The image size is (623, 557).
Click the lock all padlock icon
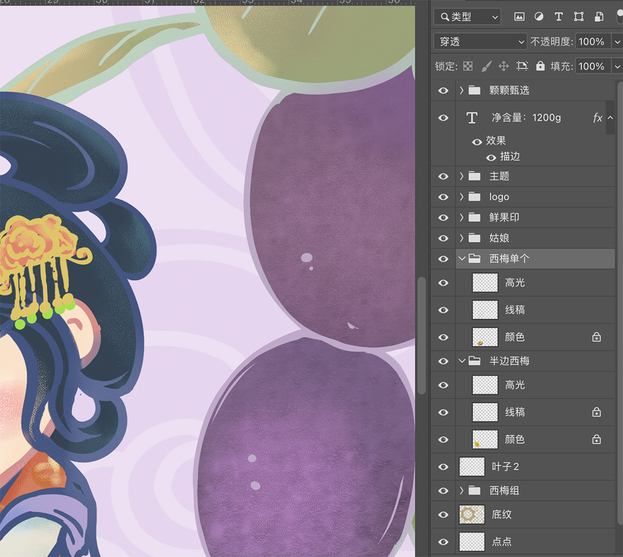(541, 66)
